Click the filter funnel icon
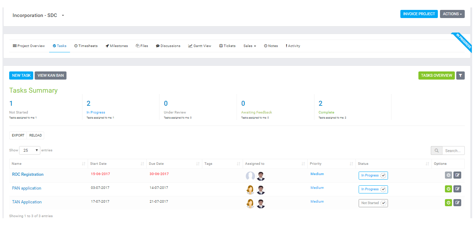The image size is (475, 226). [460, 75]
